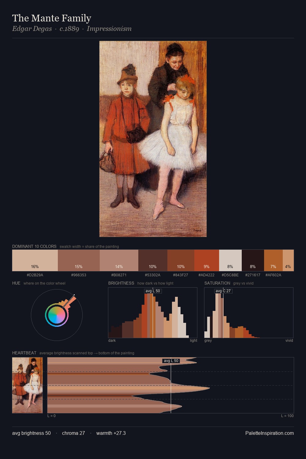
Task: Choose the 7% orange swatch #AF602A
Action: (273, 260)
